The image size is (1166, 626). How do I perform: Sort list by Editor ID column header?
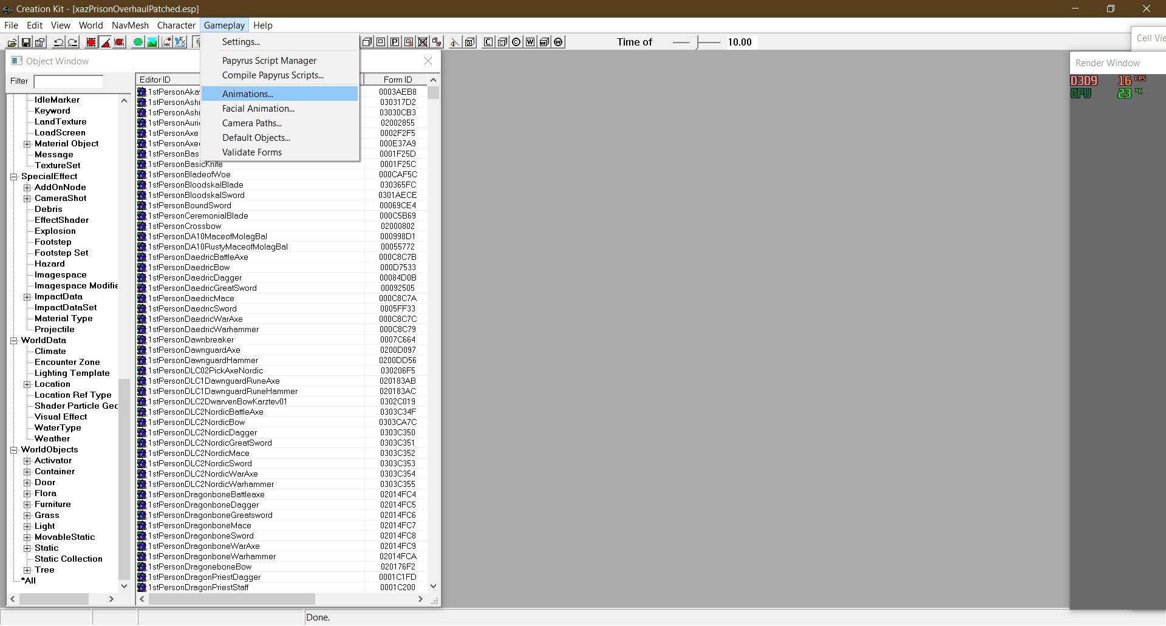(169, 80)
